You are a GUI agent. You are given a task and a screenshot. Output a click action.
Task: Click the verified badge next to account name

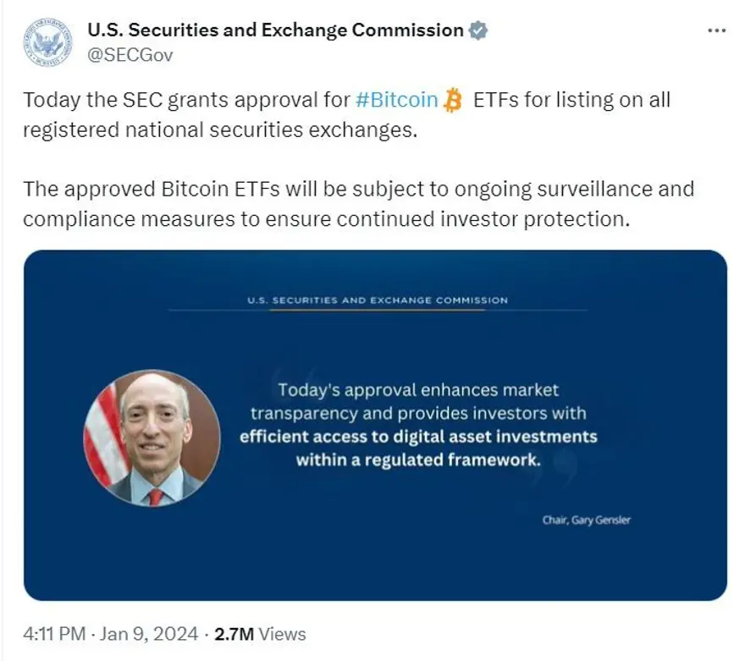[478, 30]
